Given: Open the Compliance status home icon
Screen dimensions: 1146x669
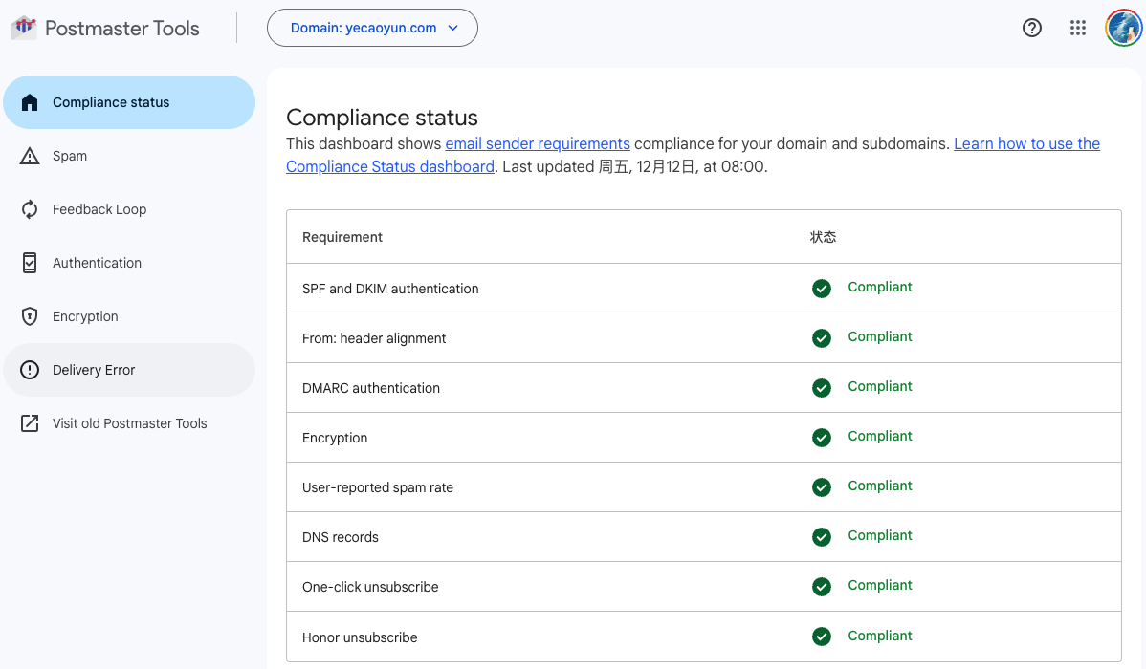Looking at the screenshot, I should [29, 101].
